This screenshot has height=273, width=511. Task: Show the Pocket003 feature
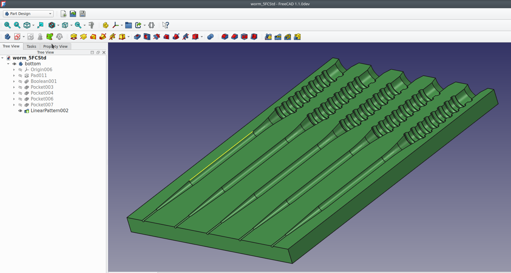click(20, 87)
